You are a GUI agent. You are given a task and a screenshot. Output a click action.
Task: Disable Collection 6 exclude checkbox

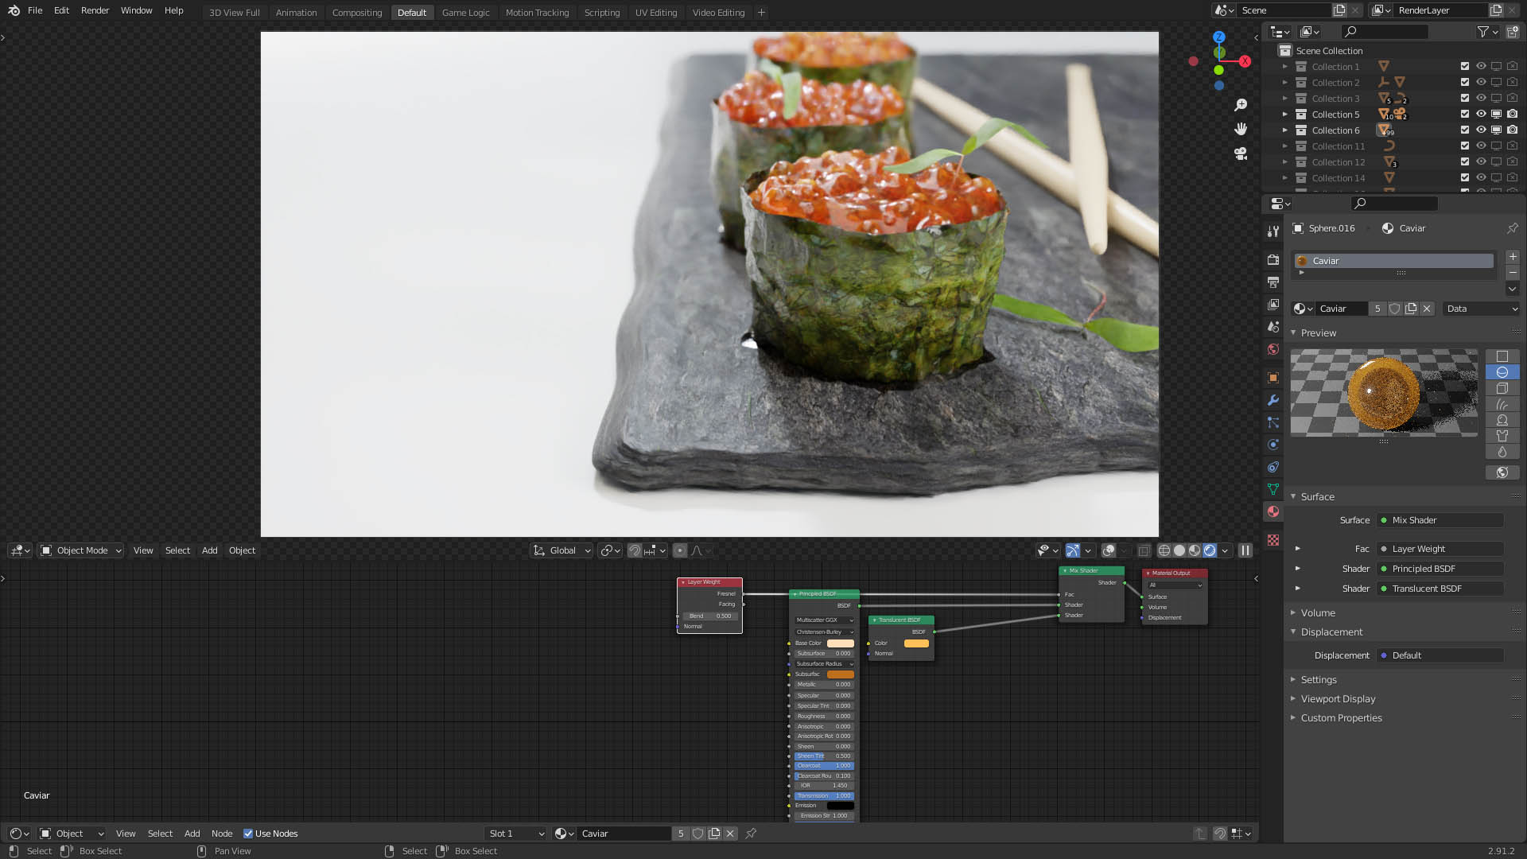coord(1465,130)
